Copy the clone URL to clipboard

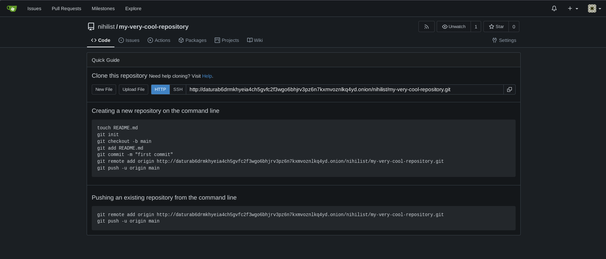(x=509, y=89)
